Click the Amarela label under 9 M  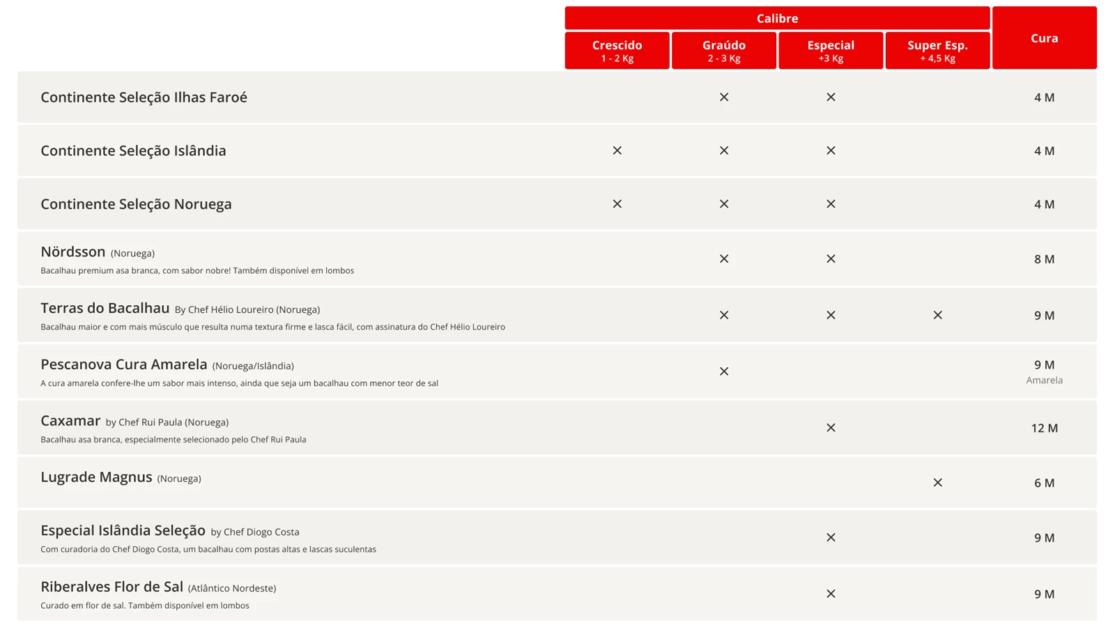pyautogui.click(x=1044, y=380)
